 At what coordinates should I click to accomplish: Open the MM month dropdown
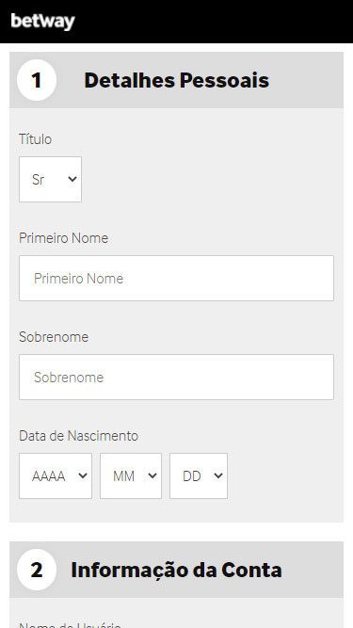pyautogui.click(x=131, y=475)
